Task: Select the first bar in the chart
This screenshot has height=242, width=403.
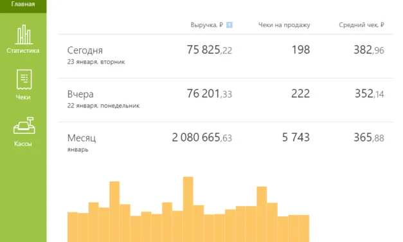Action: pos(73,227)
